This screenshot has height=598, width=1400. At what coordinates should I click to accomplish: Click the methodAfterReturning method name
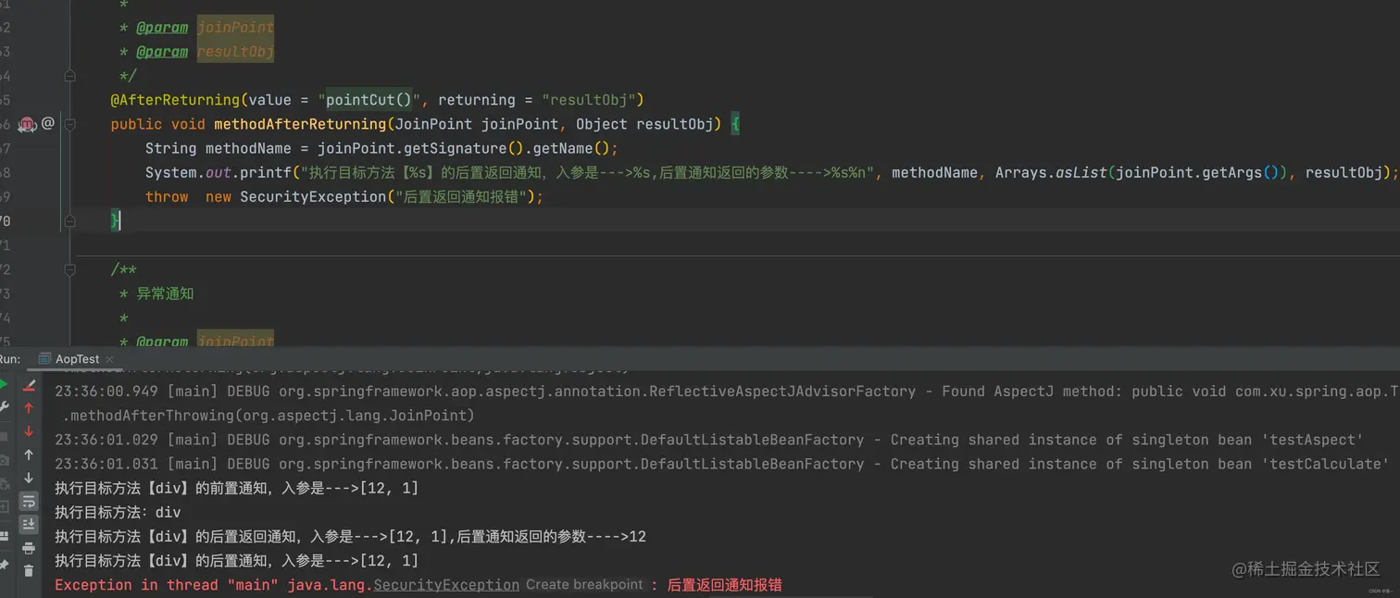(300, 124)
